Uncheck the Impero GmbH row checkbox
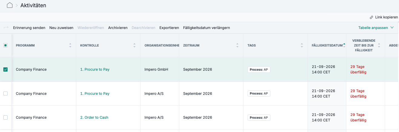399x132 pixels. pyautogui.click(x=5, y=69)
